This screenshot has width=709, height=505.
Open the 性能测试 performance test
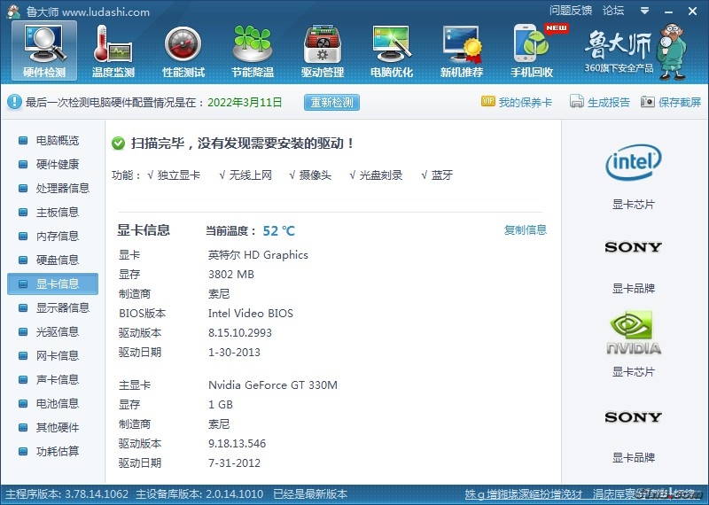183,50
